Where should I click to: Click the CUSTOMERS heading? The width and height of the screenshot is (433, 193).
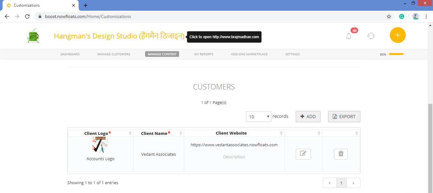[x=214, y=87]
